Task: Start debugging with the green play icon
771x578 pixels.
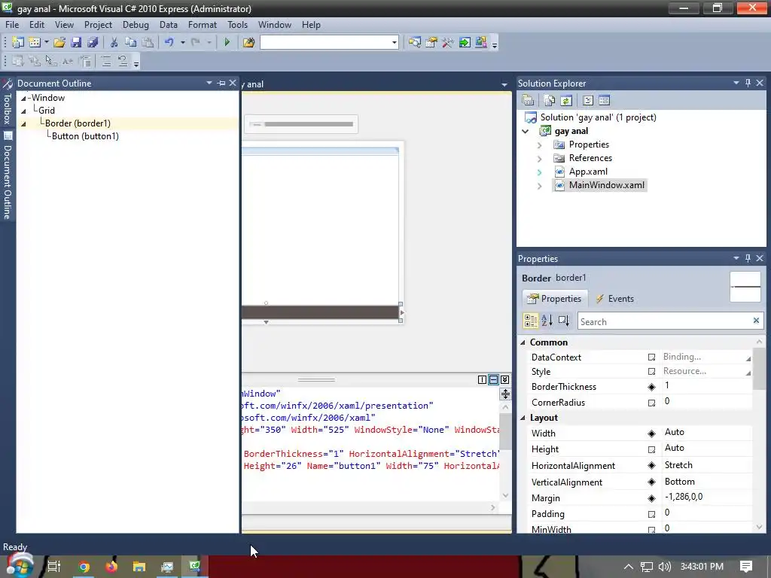Action: 227,43
